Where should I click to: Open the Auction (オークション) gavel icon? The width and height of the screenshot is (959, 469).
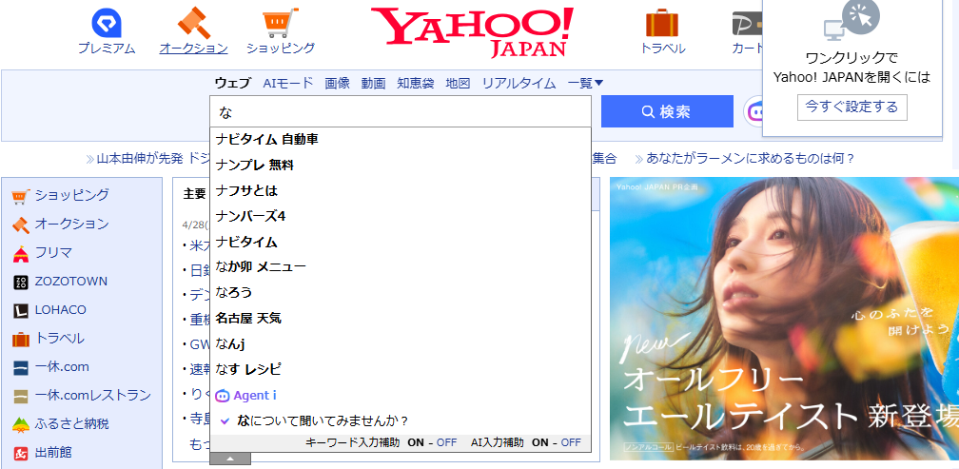coord(194,23)
